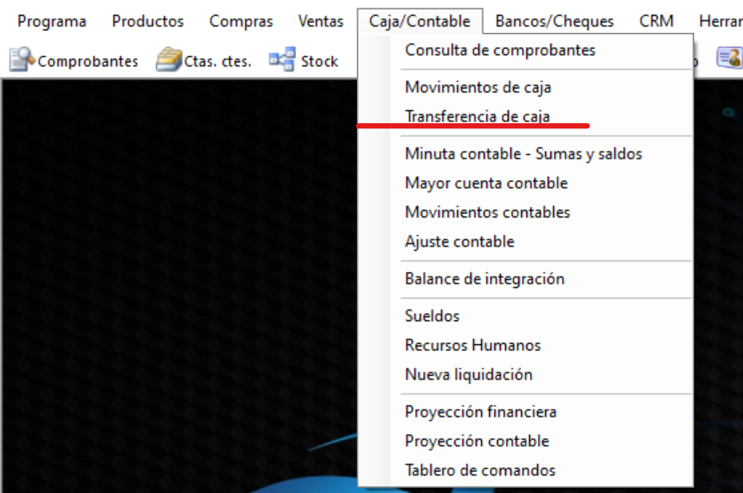Viewport: 743px width, 493px height.
Task: Click the Ctas. ctes. folder icon
Action: pos(169,60)
